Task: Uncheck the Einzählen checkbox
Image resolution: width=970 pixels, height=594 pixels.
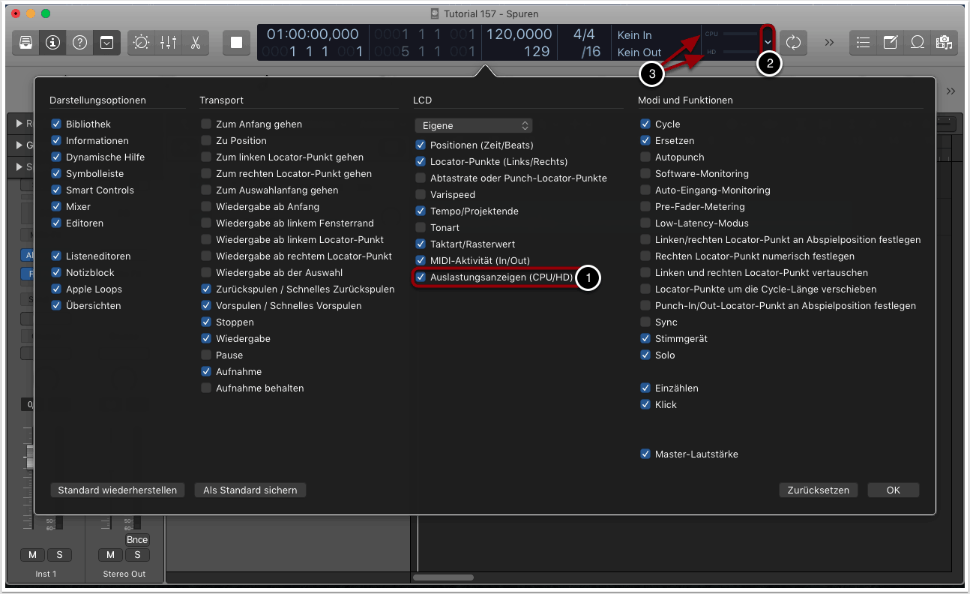Action: coord(645,388)
